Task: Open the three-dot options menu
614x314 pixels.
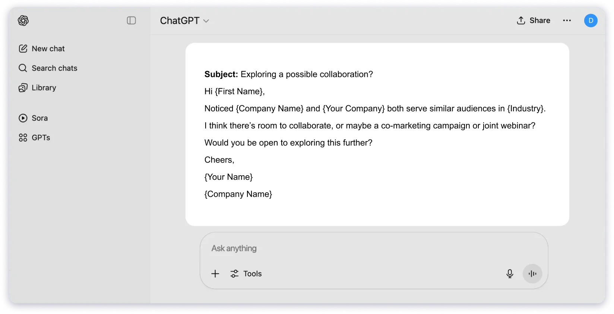Action: (567, 20)
